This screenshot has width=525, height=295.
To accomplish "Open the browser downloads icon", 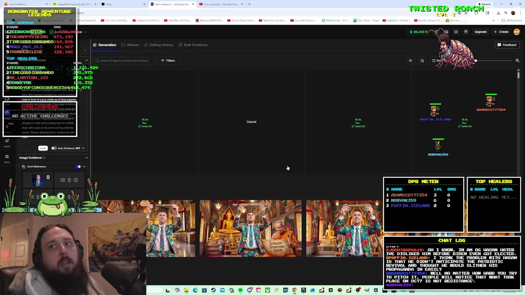I will pyautogui.click(x=498, y=13).
